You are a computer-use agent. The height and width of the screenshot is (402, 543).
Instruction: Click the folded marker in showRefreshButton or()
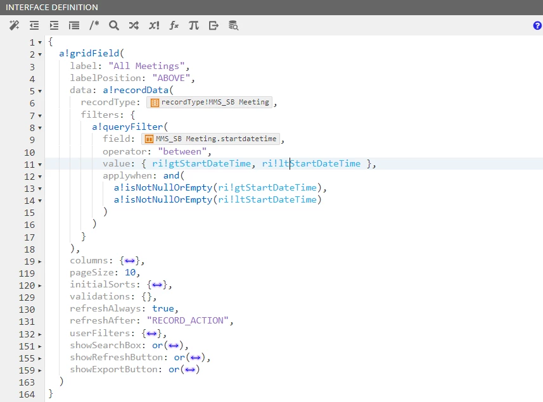tap(196, 358)
